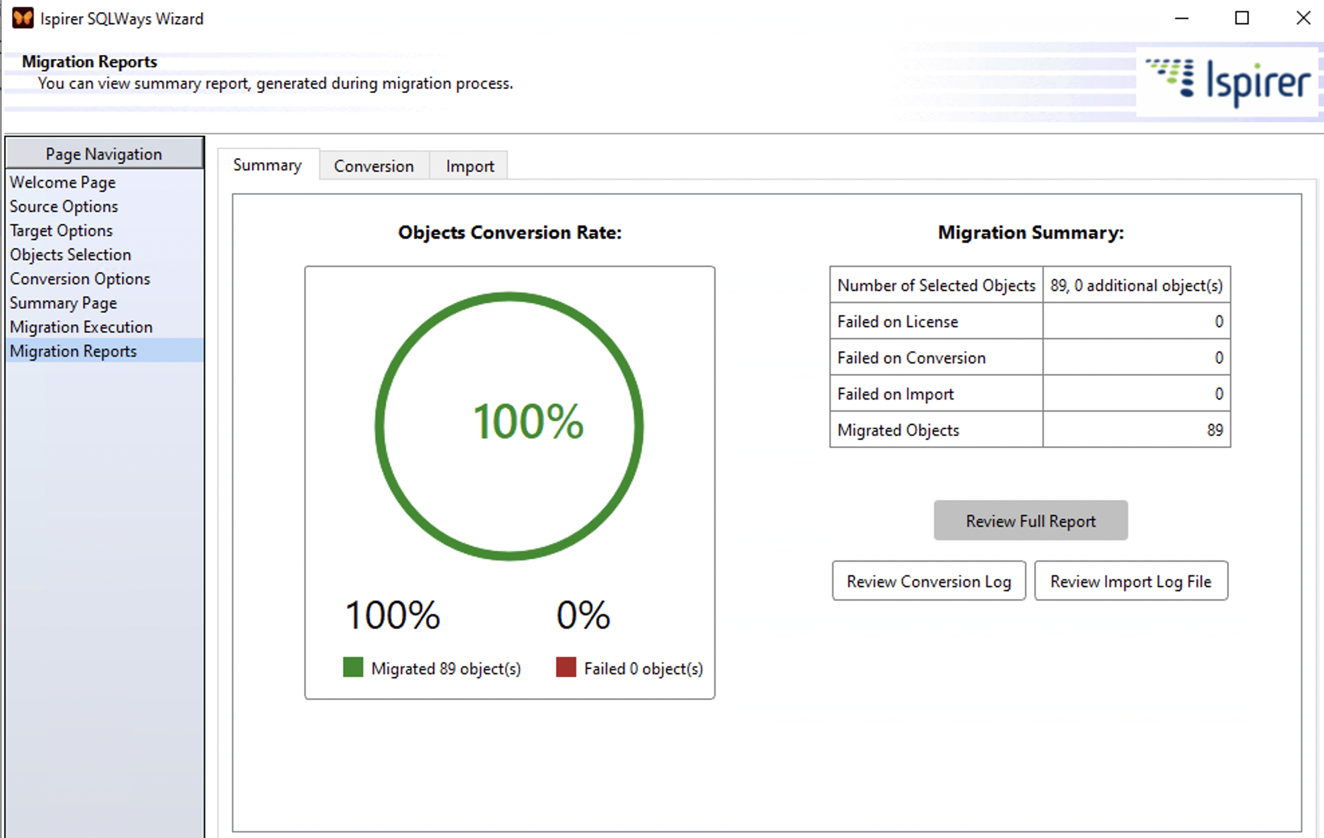Jump to Conversion Options page
Screen dimensions: 1324x838
click(80, 279)
